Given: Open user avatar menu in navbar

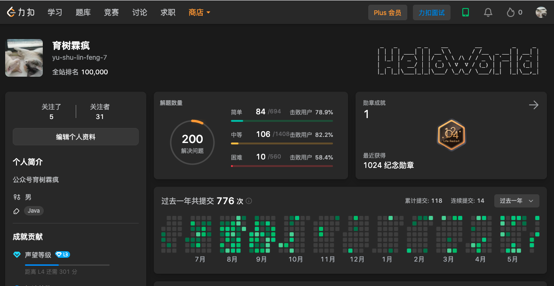Looking at the screenshot, I should tap(541, 12).
